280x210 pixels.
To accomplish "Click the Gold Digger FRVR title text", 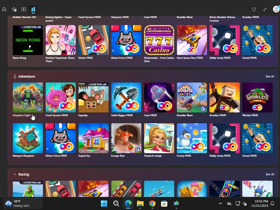I will pos(122,115).
